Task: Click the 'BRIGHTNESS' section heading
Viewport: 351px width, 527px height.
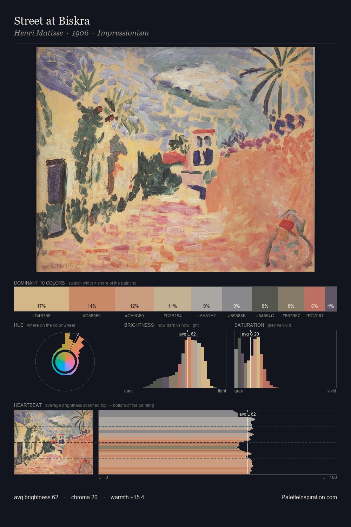Action: coord(139,325)
